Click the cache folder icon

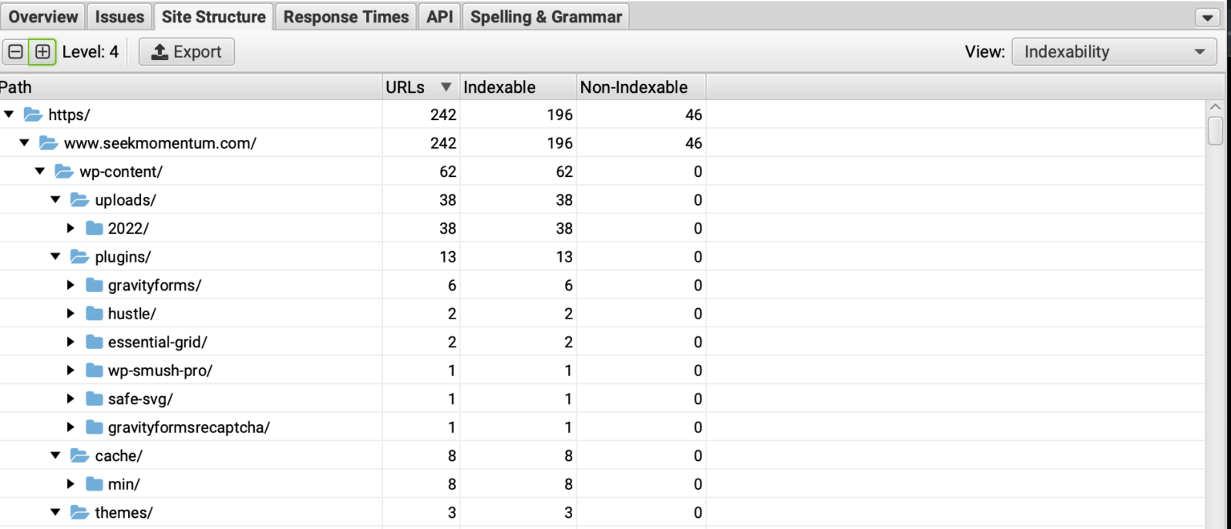[x=78, y=455]
